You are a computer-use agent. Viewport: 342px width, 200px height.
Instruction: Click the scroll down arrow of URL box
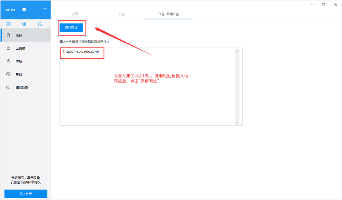pos(237,123)
